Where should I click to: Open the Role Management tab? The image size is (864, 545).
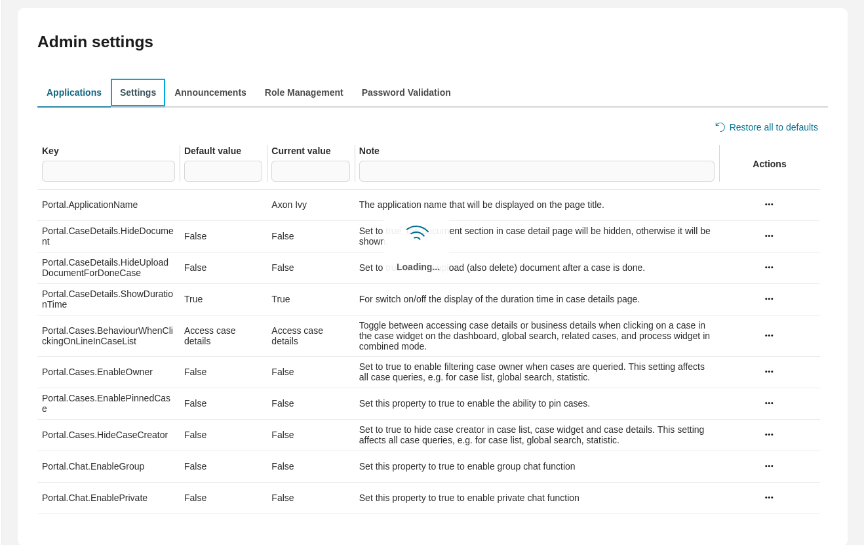[304, 92]
